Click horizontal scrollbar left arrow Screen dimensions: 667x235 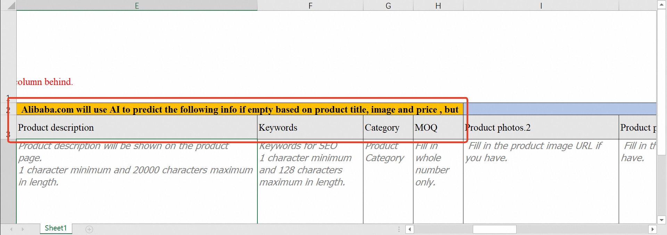click(410, 229)
